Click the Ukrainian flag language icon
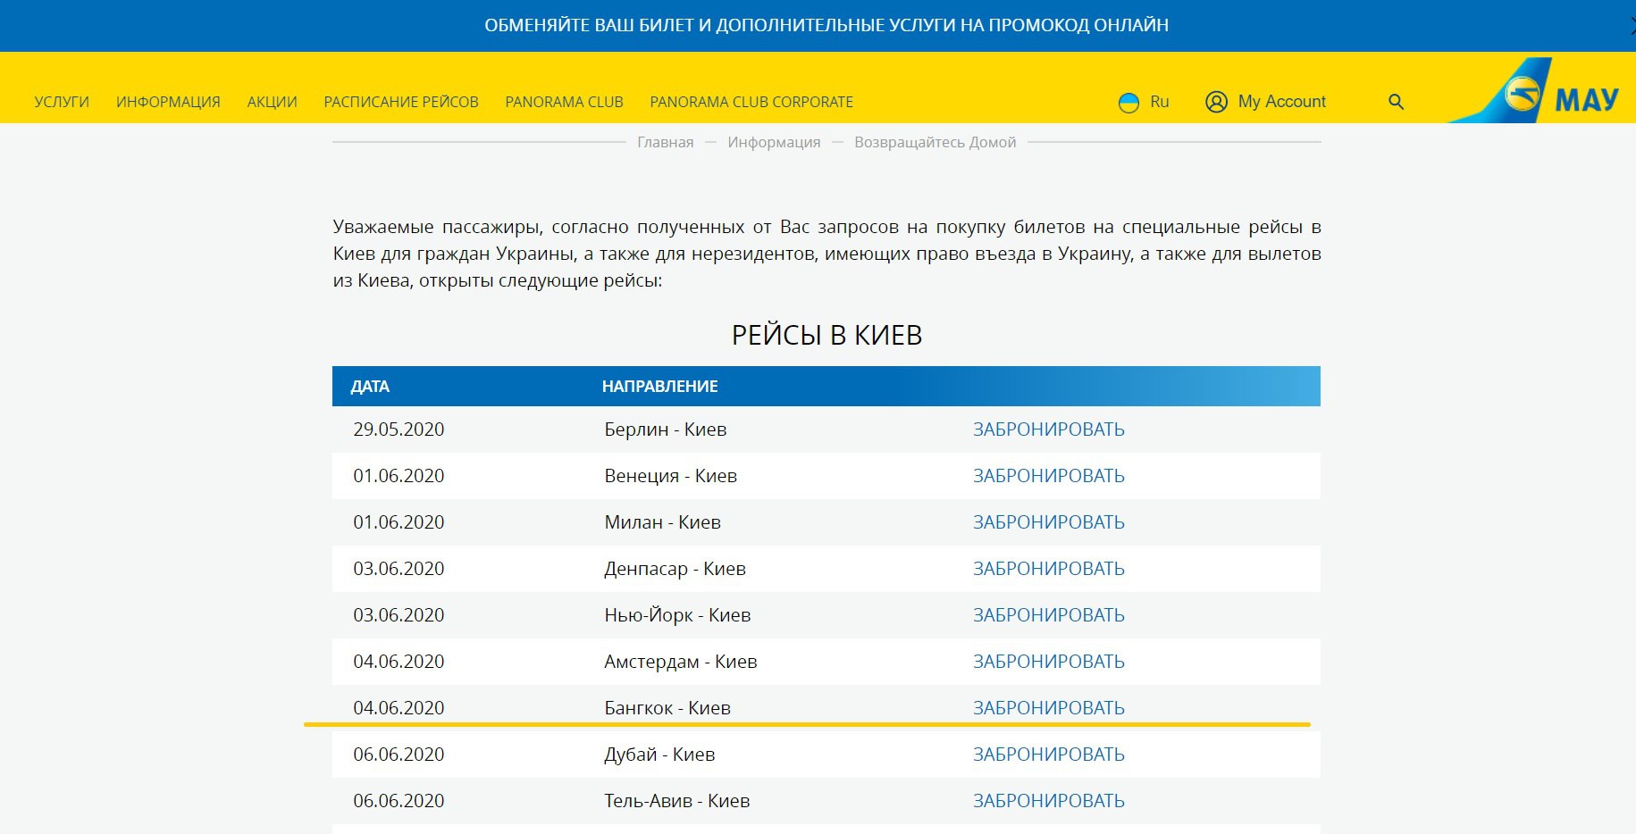1636x834 pixels. pyautogui.click(x=1129, y=103)
